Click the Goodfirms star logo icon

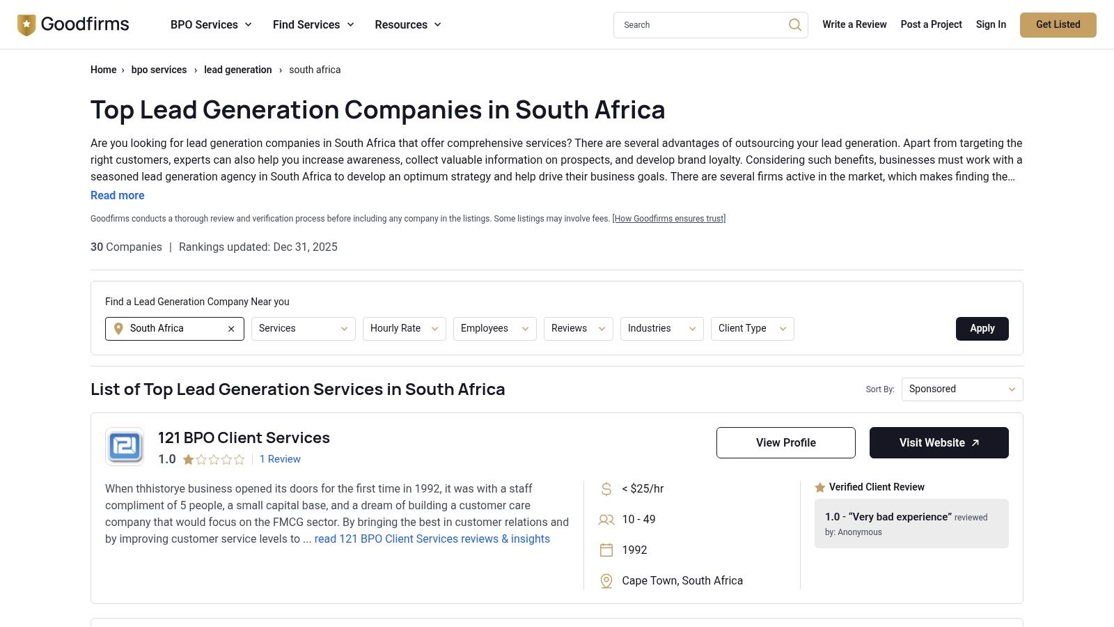click(x=26, y=24)
